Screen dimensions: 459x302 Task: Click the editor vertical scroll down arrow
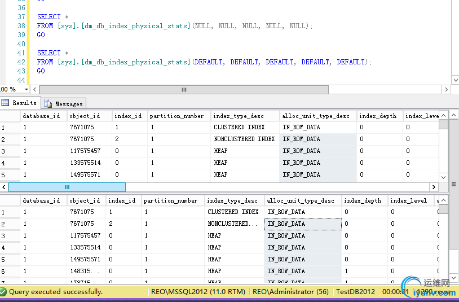tap(455, 80)
